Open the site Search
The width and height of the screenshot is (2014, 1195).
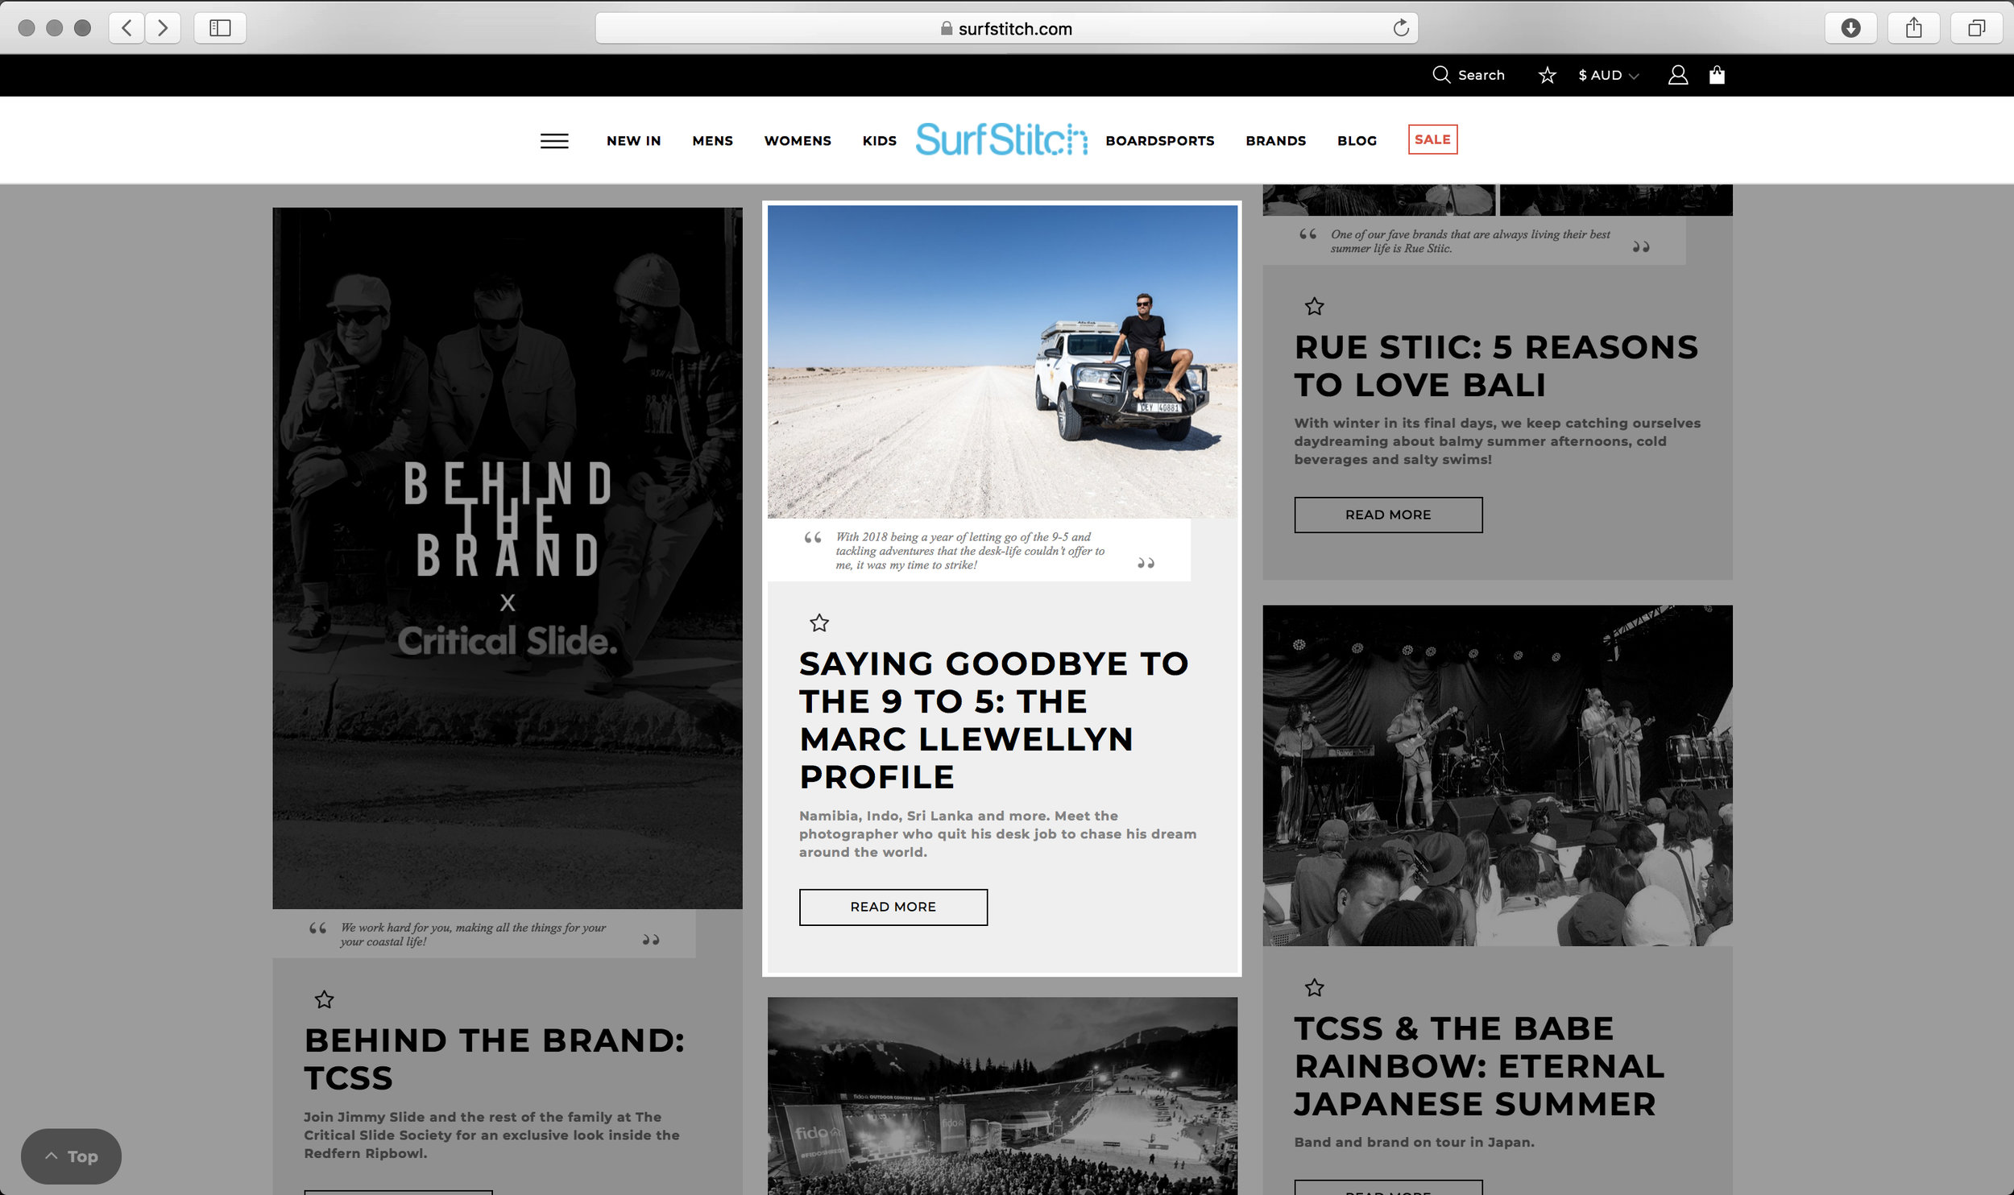click(x=1469, y=75)
